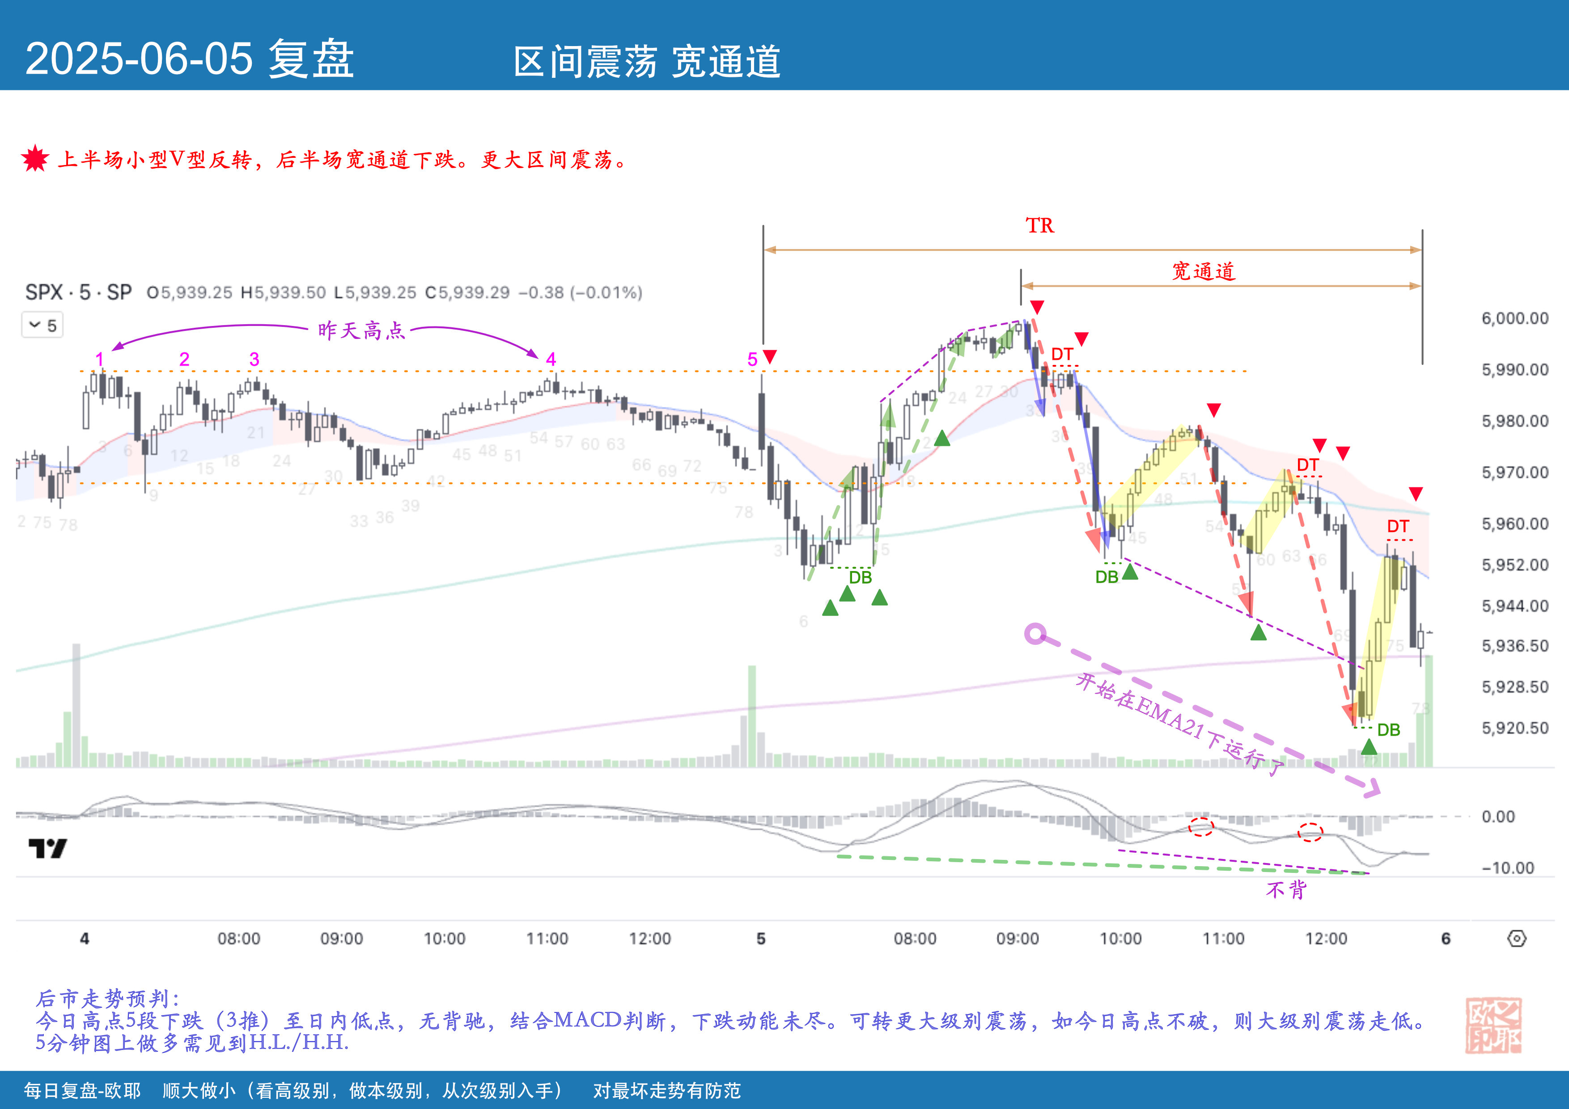
Task: Click the date 4 marker on time axis
Action: [x=84, y=939]
